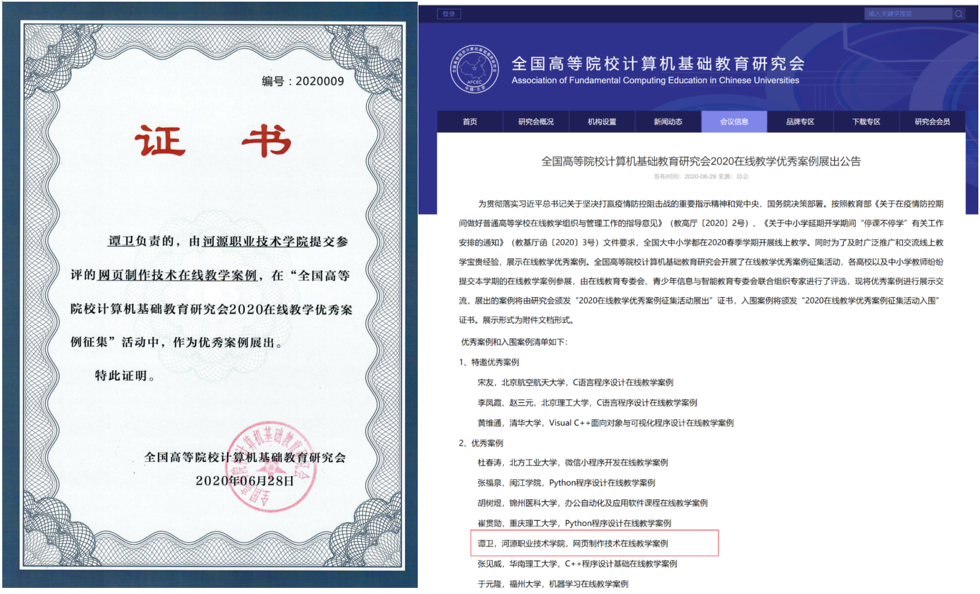The width and height of the screenshot is (980, 594).
Task: Click the row 崔贯勋，重庆理工大学
Action: coord(575,523)
